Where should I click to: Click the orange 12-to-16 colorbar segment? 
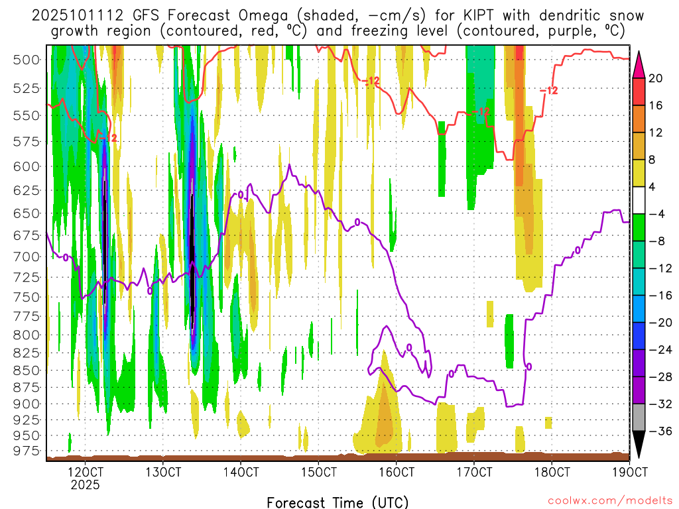[639, 119]
